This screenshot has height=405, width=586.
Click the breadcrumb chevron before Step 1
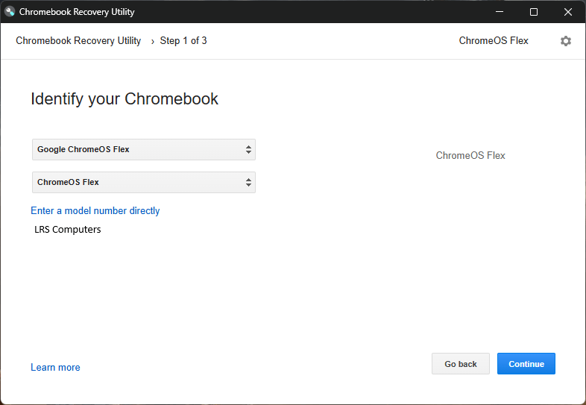pyautogui.click(x=152, y=41)
